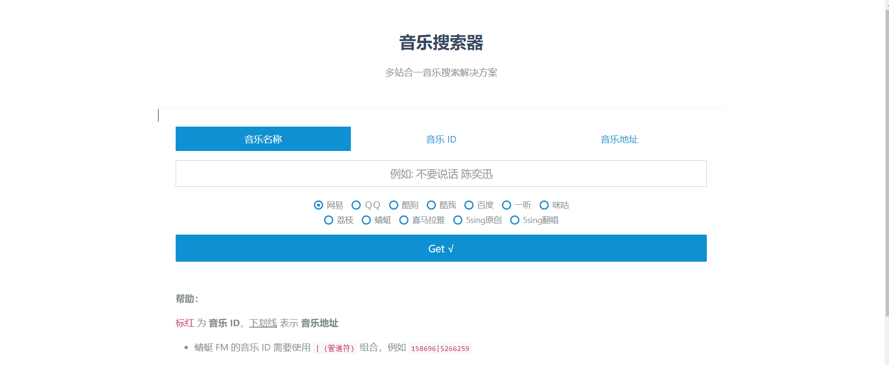Open the 音乐 ID tab
Screen dimensions: 889x365
pos(441,139)
